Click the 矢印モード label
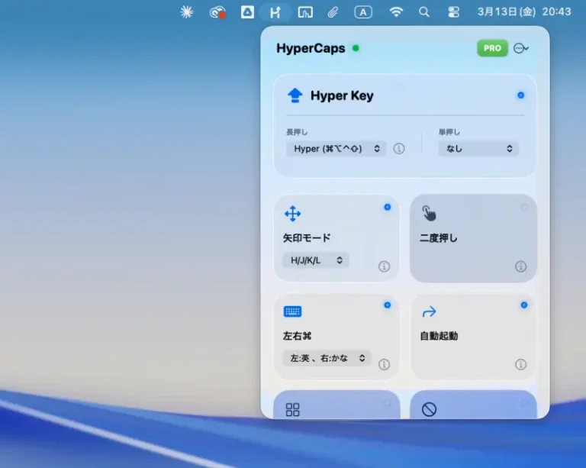The width and height of the screenshot is (586, 468). pos(307,238)
